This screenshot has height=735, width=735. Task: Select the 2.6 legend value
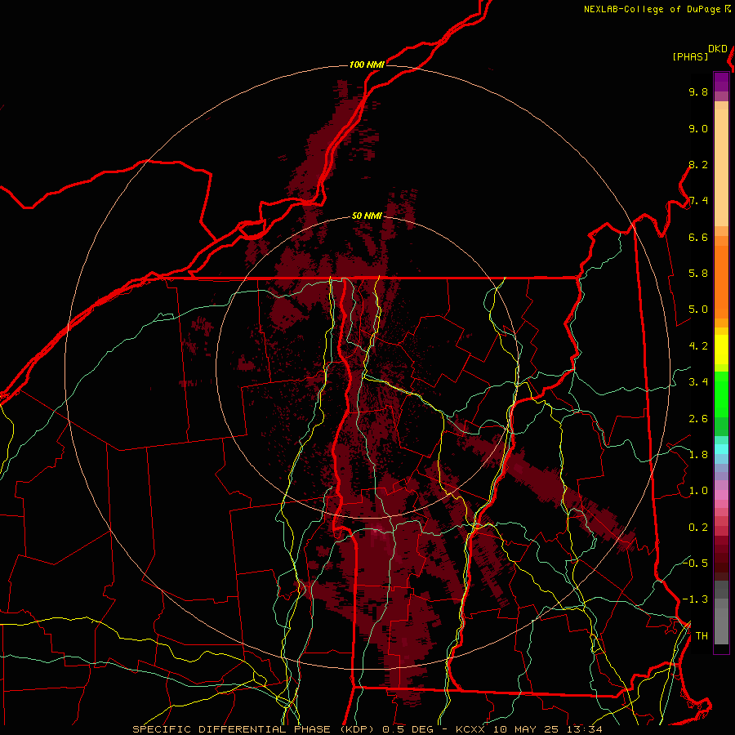click(x=698, y=419)
